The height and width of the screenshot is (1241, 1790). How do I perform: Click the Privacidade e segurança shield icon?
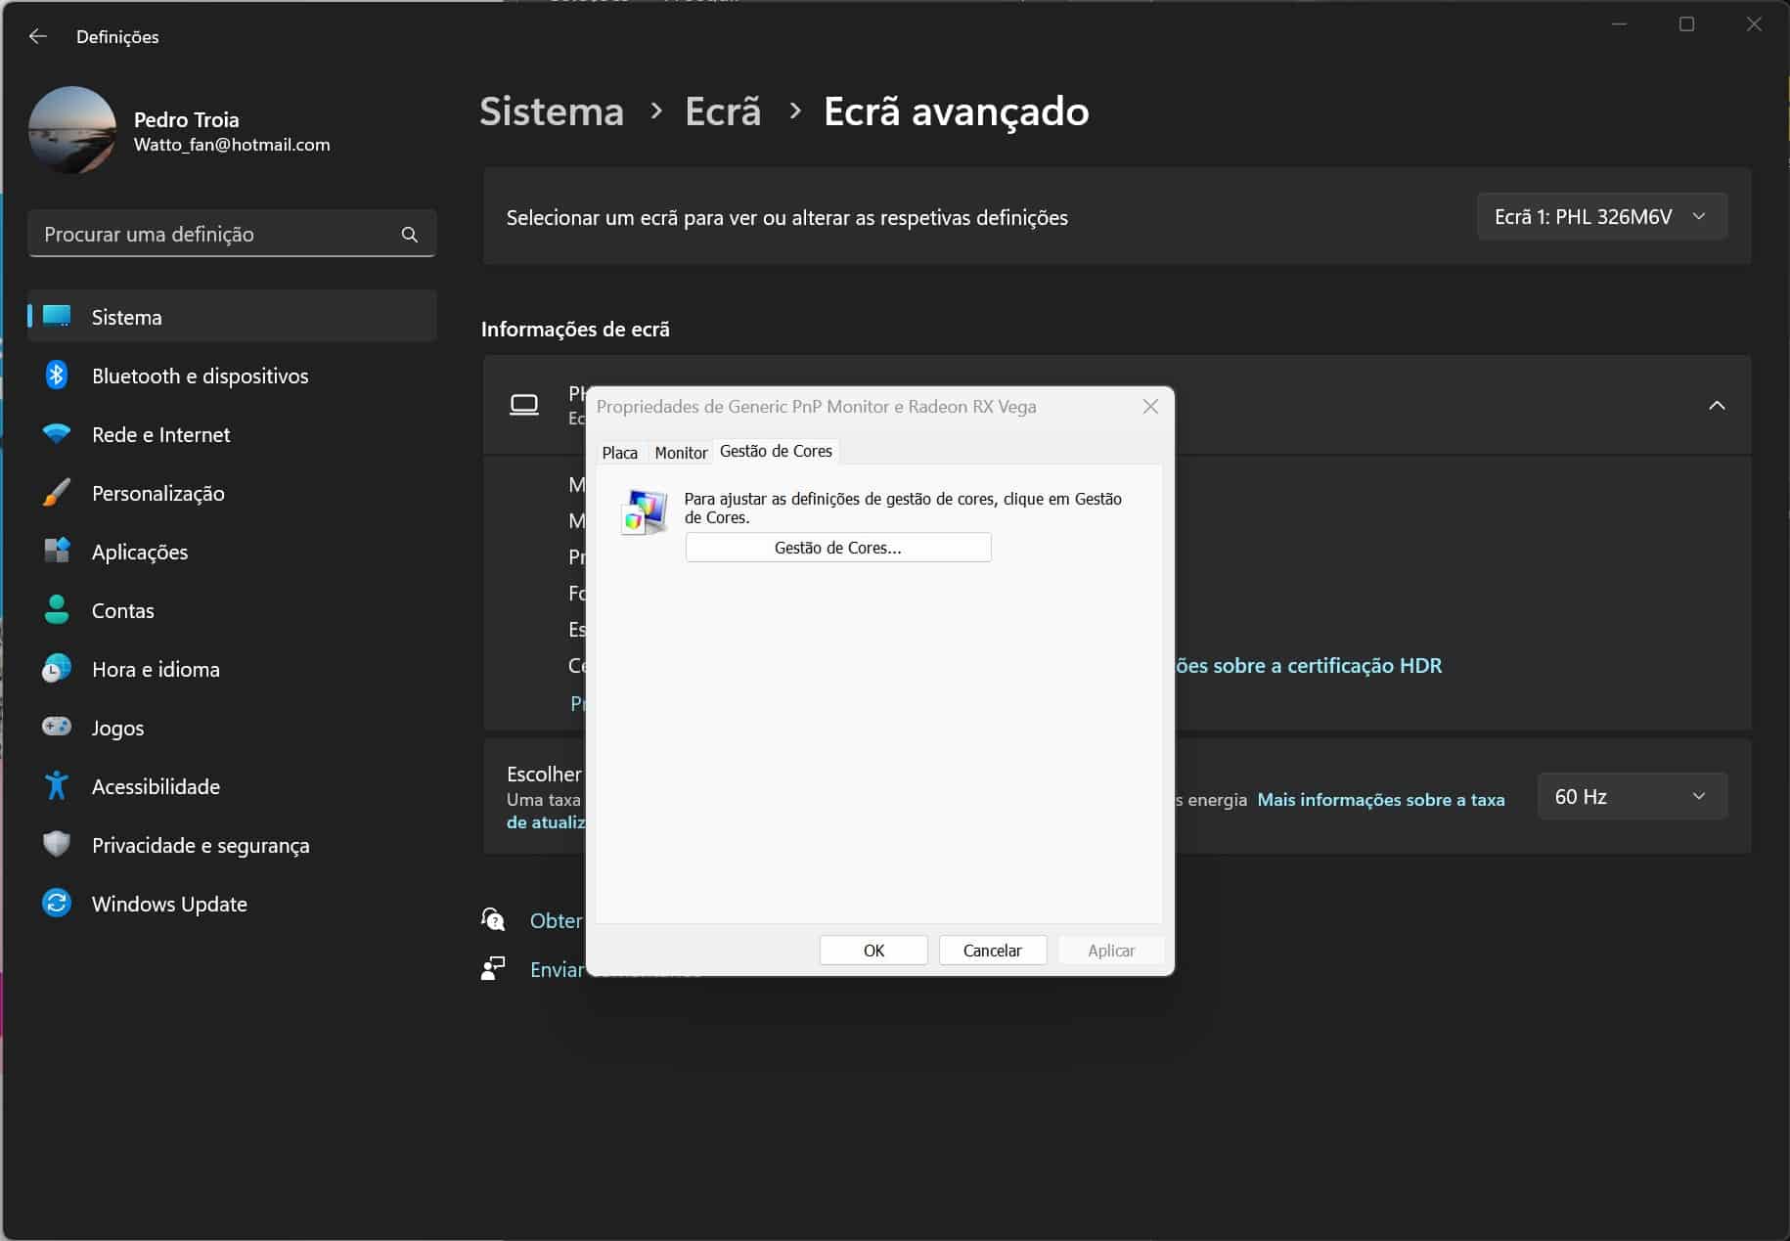pyautogui.click(x=57, y=845)
